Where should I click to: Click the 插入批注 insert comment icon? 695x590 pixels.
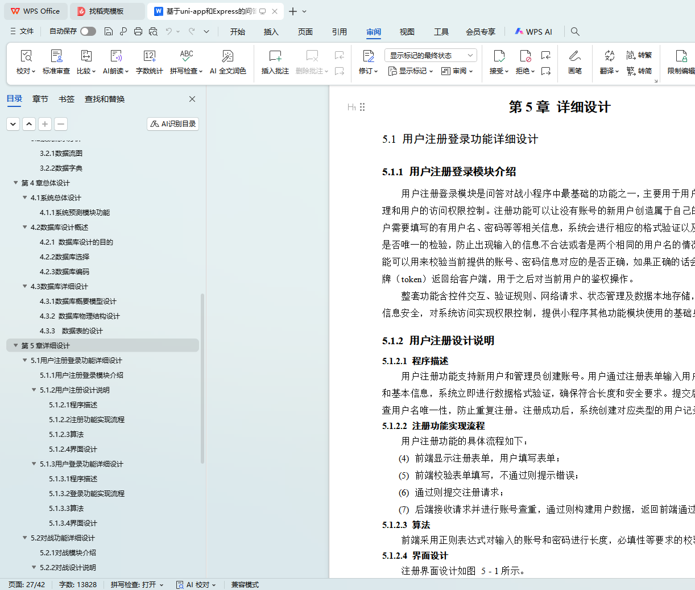click(275, 56)
